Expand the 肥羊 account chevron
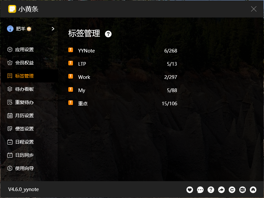The height and width of the screenshot is (198, 264). pyautogui.click(x=53, y=29)
